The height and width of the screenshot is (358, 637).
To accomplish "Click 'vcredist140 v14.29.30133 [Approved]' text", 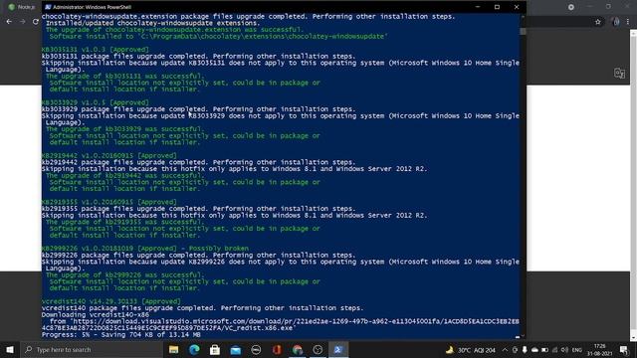I will tap(111, 301).
